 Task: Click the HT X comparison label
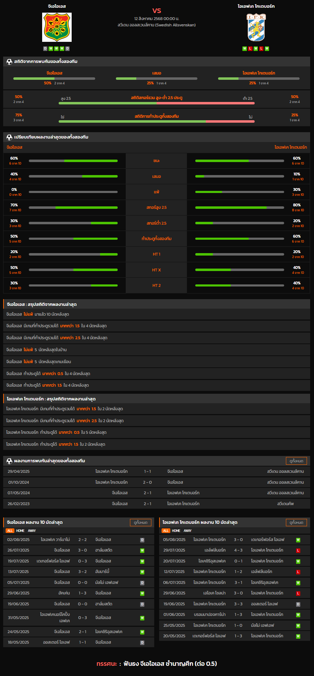(157, 270)
